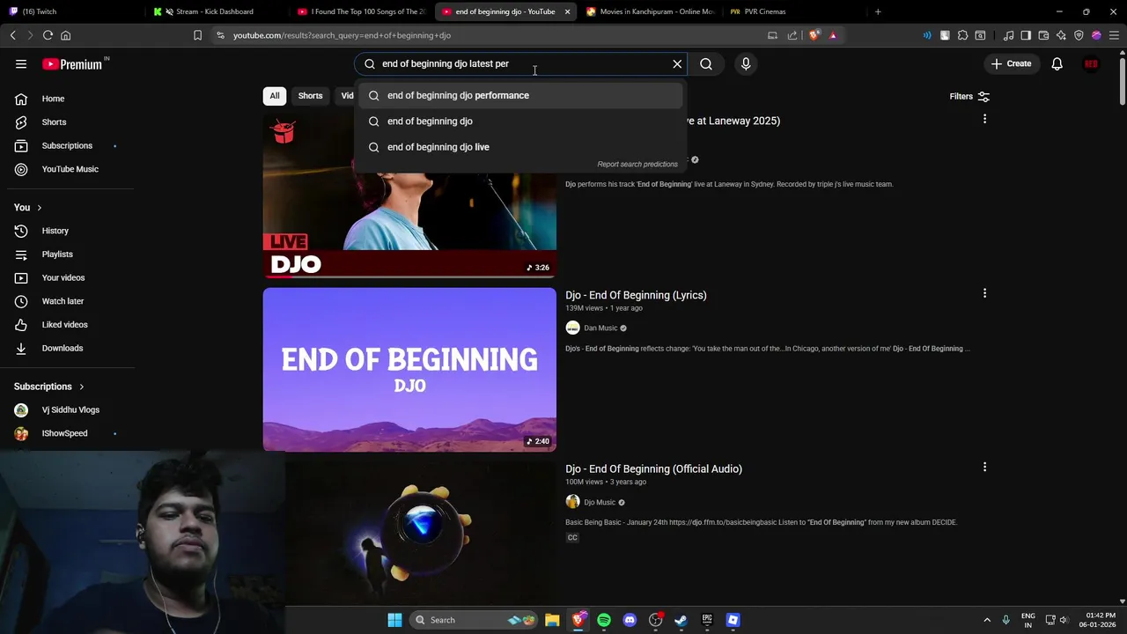The width and height of the screenshot is (1127, 634).
Task: Open the search Filters panel
Action: [969, 96]
